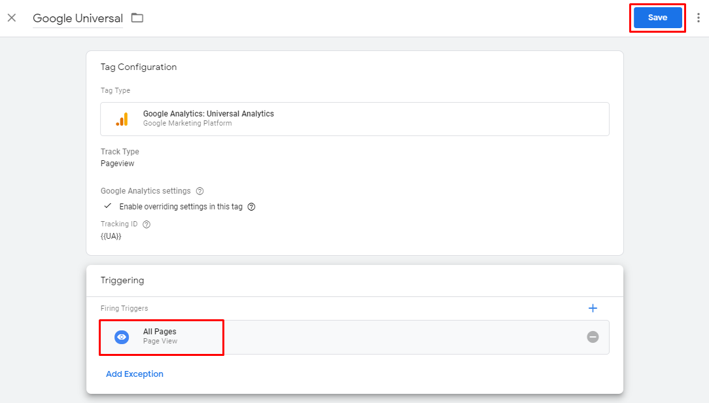Viewport: 709px width, 403px height.
Task: Open the Track Type Pageview selector
Action: point(117,163)
